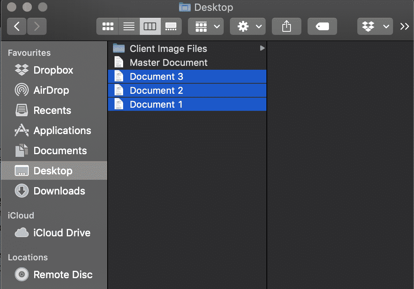
Task: Open the Dropbox toolbar dropdown
Action: coord(375,26)
